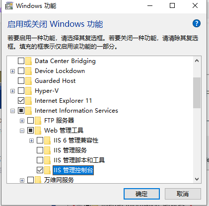Screen dimensions: 209x206
Task: Collapse the Internet Information Services node
Action: coord(12,111)
